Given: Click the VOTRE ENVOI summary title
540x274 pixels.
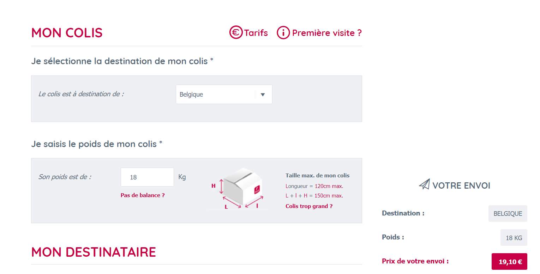Looking at the screenshot, I should pyautogui.click(x=461, y=185).
